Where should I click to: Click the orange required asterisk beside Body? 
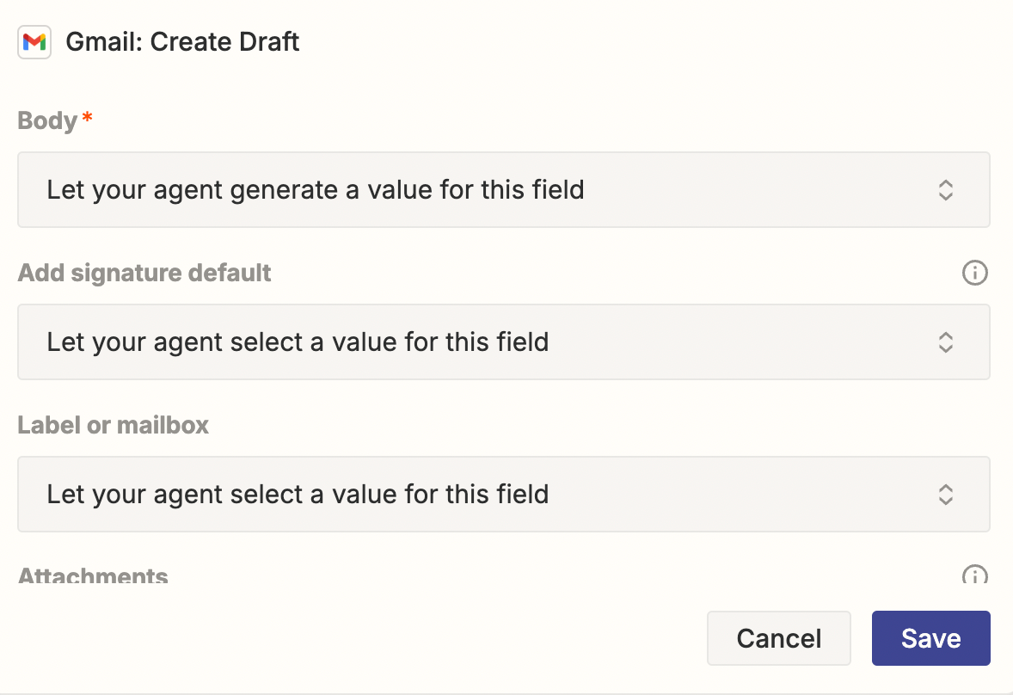87,120
